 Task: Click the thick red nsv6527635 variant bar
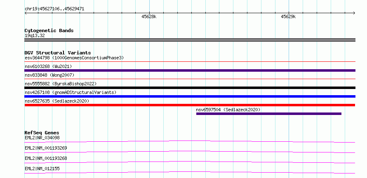(x=190, y=105)
